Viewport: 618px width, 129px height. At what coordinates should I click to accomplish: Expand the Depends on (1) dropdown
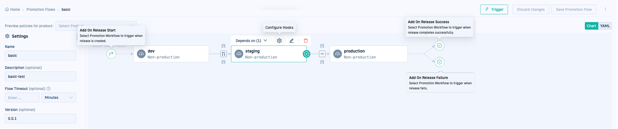coord(251,41)
